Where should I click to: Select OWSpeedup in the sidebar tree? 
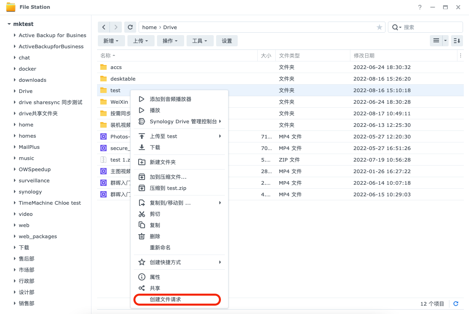click(x=35, y=170)
